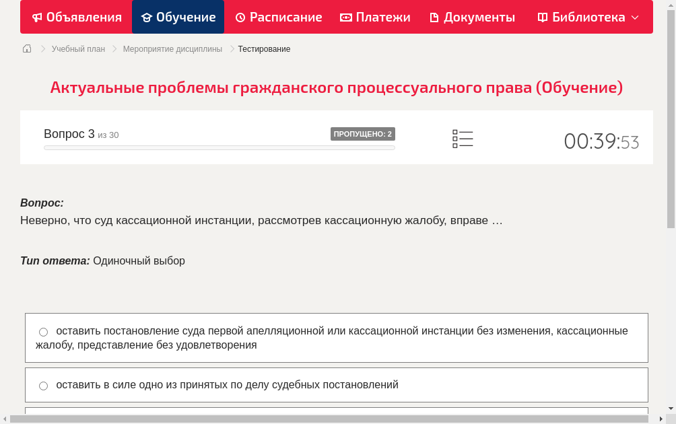
Task: Expand the Библиотека dropdown chevron
Action: (x=632, y=17)
